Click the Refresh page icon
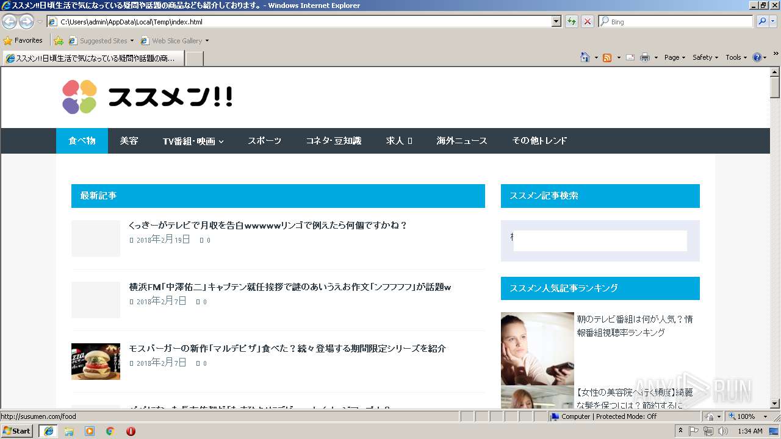The height and width of the screenshot is (439, 781). [572, 22]
